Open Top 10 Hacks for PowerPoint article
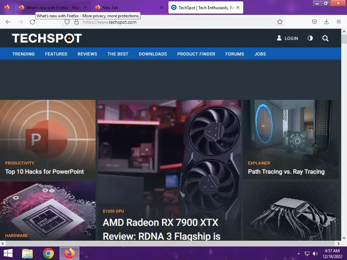Screen dimensions: 347x260 44,172
